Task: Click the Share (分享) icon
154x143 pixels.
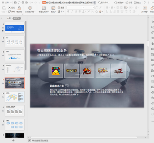Action: tap(129, 3)
